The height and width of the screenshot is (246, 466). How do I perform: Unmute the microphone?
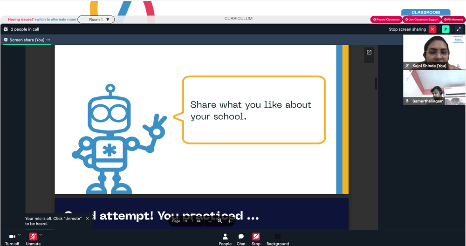pos(33,239)
